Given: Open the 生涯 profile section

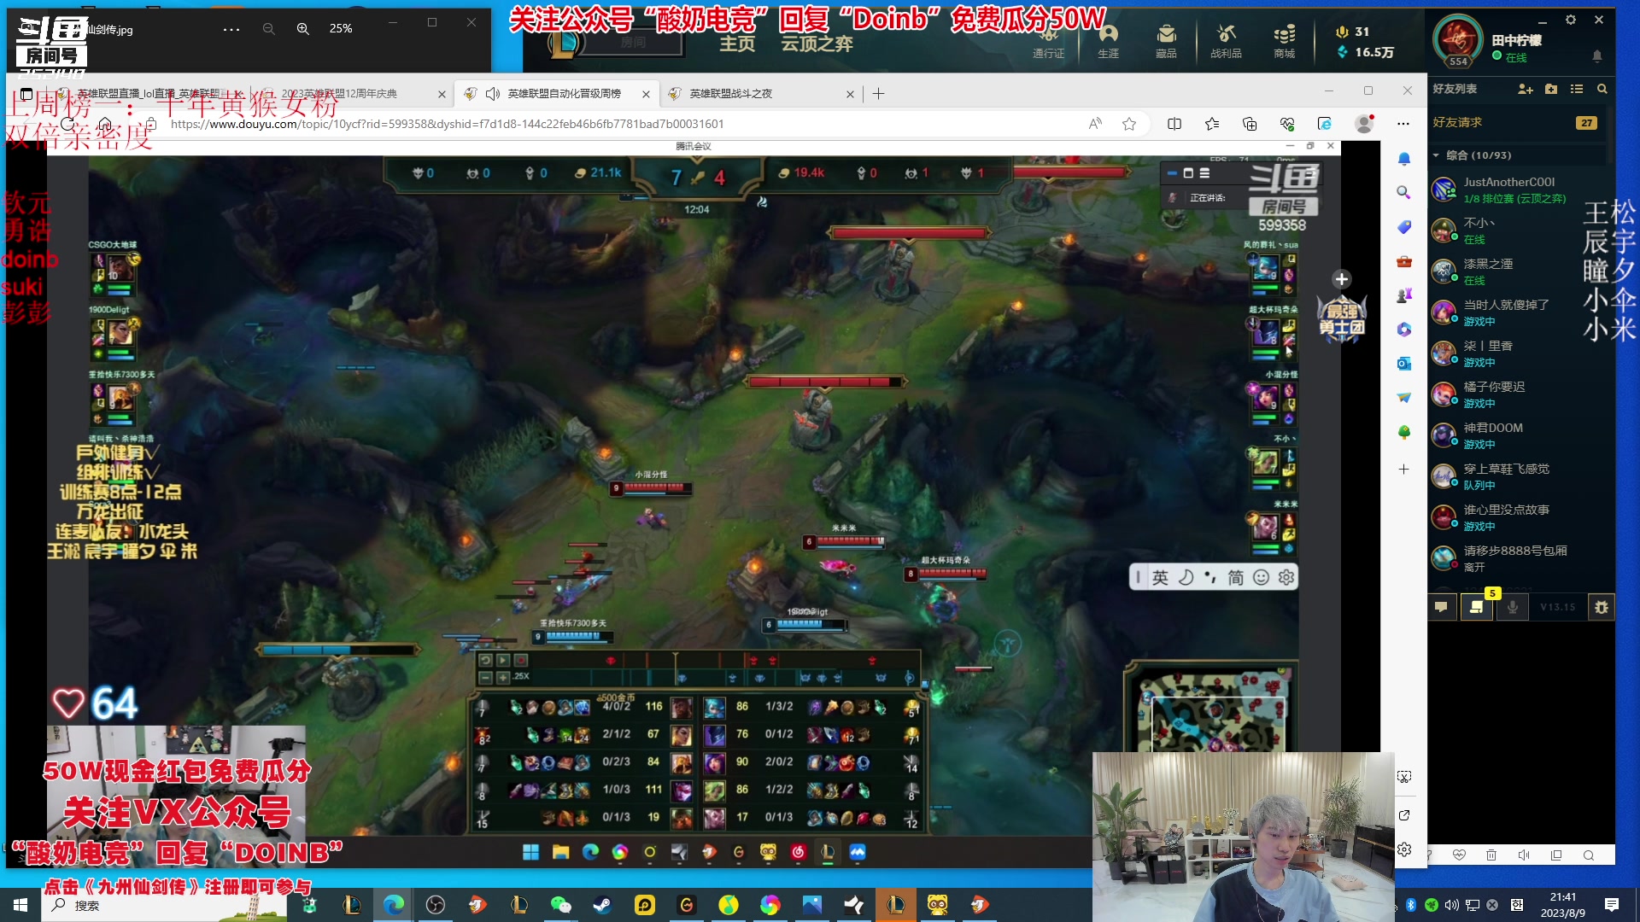Looking at the screenshot, I should coord(1109,41).
